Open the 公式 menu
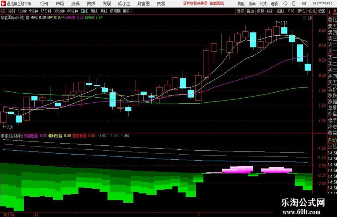This screenshot has height=217, width=337. coord(263,4)
